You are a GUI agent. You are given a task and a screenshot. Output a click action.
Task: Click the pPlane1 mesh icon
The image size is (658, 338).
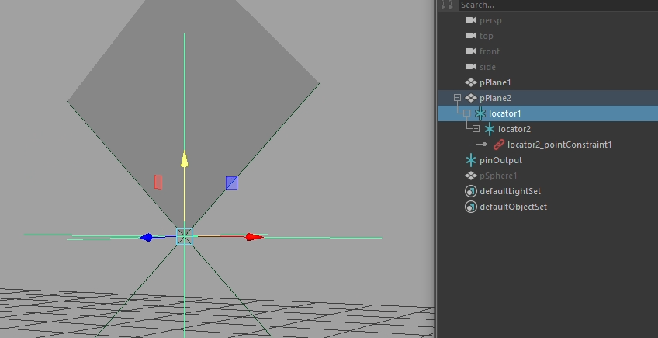[x=471, y=82]
